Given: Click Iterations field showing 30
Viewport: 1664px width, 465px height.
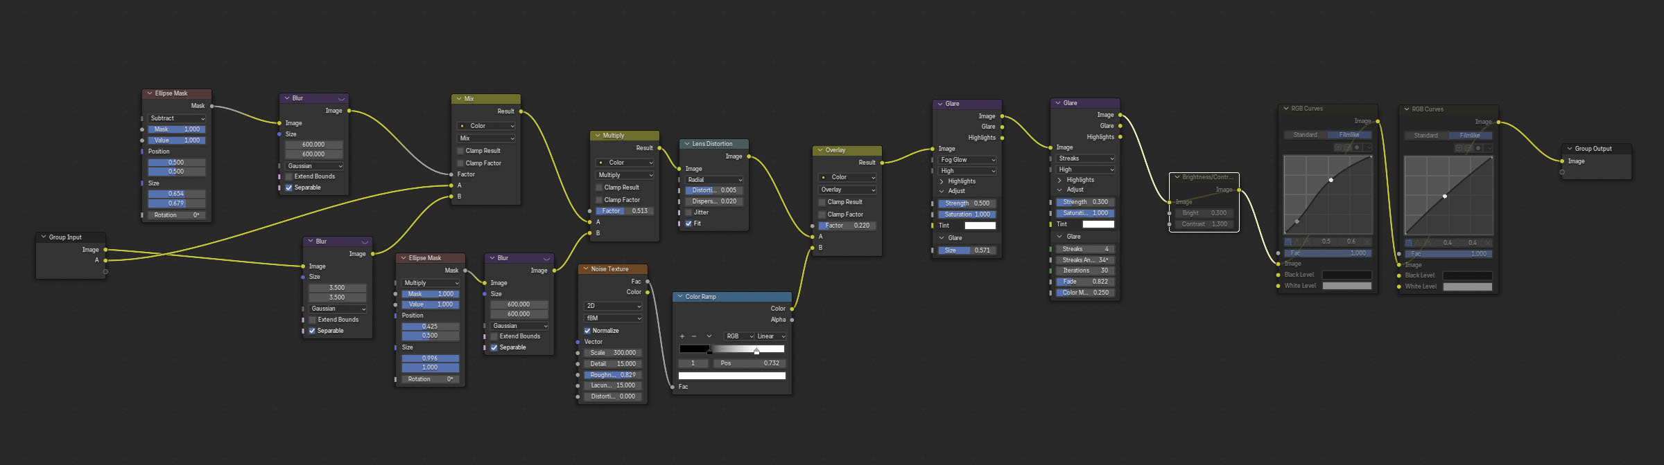Looking at the screenshot, I should (1086, 271).
